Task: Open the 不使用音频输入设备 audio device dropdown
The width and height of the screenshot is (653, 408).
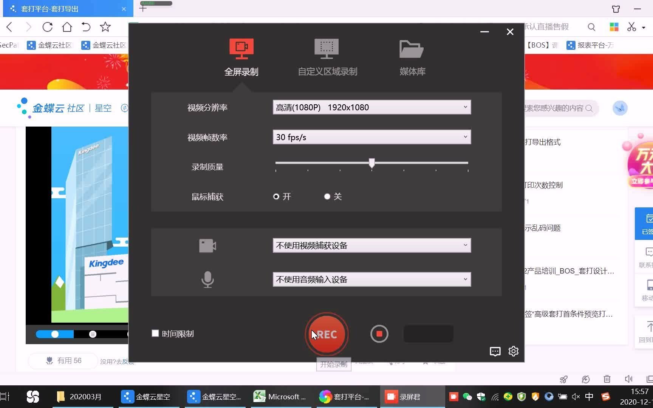Action: click(371, 279)
